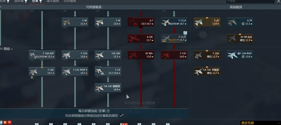Open help icon beside 每日研發加成
Viewport: 281px width, 125px height.
[x=108, y=111]
